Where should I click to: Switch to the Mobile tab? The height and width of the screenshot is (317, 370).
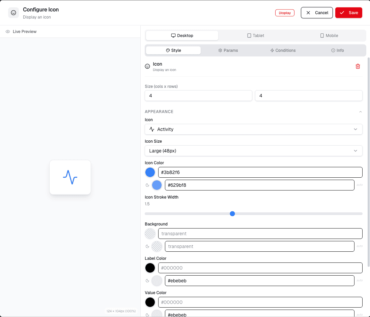pyautogui.click(x=329, y=36)
